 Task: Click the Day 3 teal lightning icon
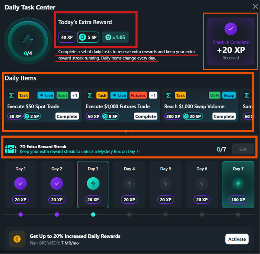pyautogui.click(x=93, y=183)
